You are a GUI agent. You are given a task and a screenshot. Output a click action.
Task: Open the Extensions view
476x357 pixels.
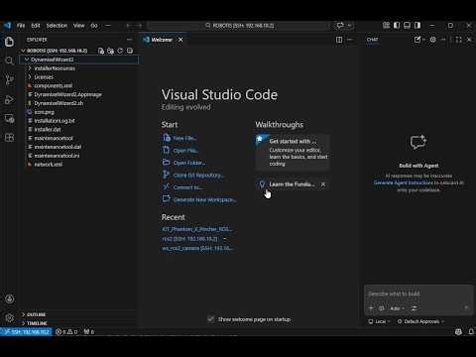click(9, 138)
